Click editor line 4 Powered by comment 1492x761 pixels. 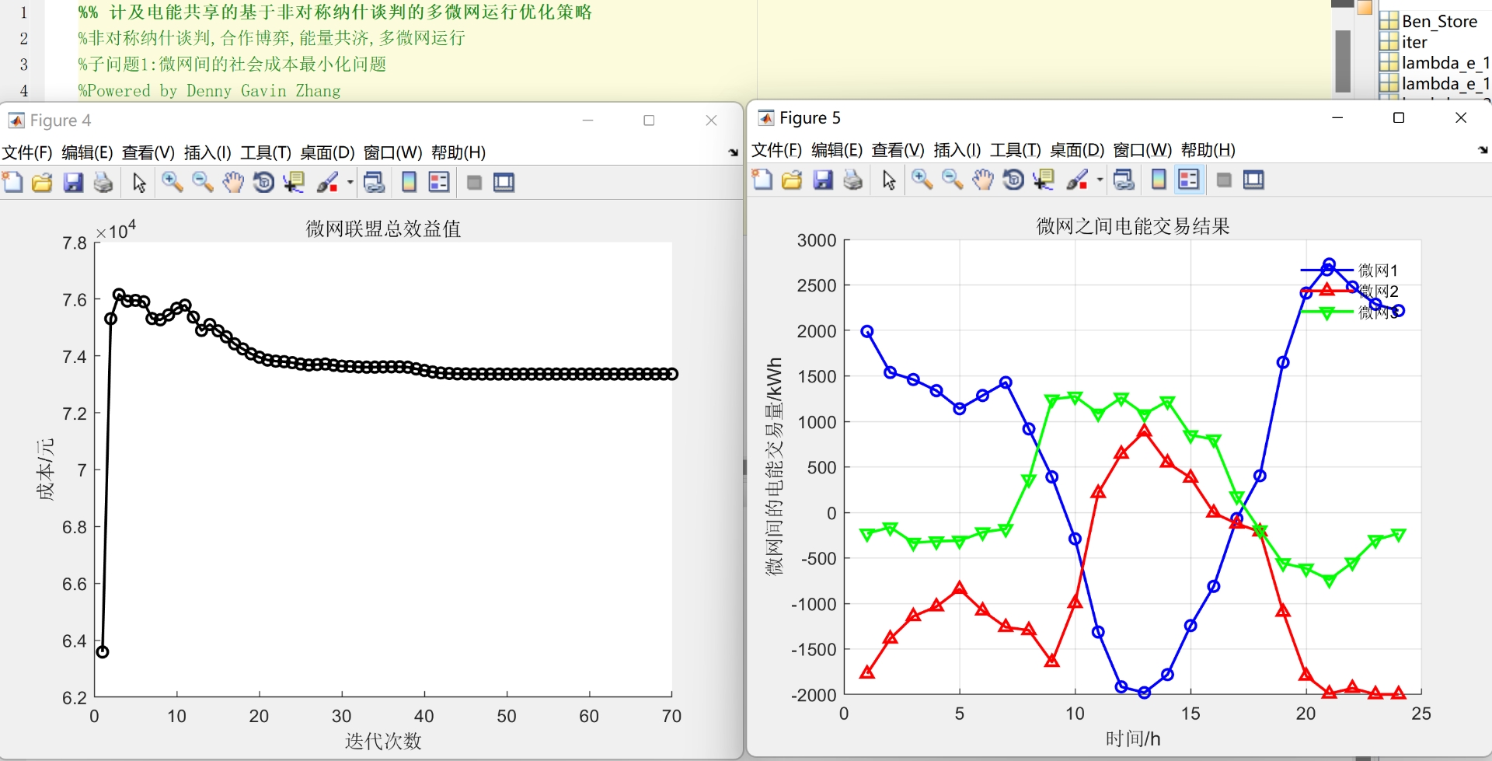pos(210,91)
